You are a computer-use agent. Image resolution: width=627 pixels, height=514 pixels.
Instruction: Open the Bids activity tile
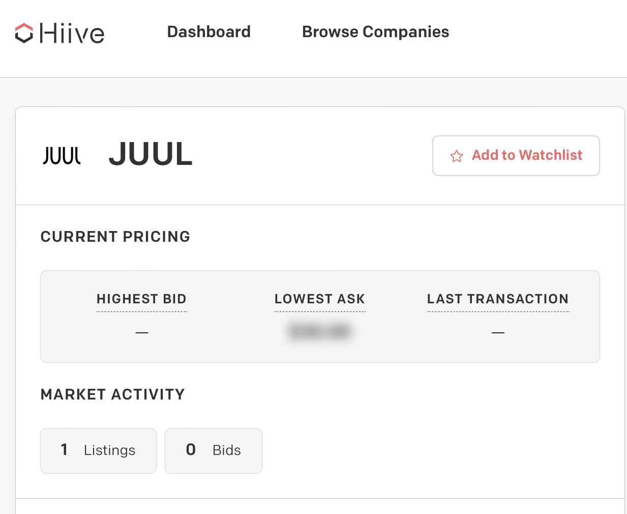click(x=214, y=450)
